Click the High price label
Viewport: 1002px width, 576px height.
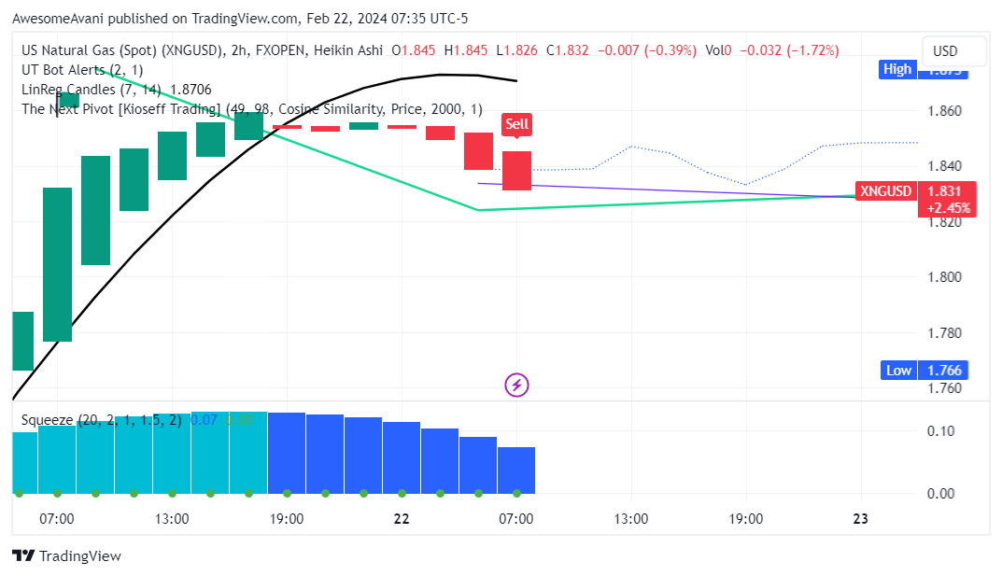tap(897, 70)
